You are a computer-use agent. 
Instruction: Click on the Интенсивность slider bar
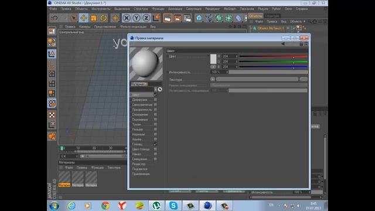(x=268, y=72)
